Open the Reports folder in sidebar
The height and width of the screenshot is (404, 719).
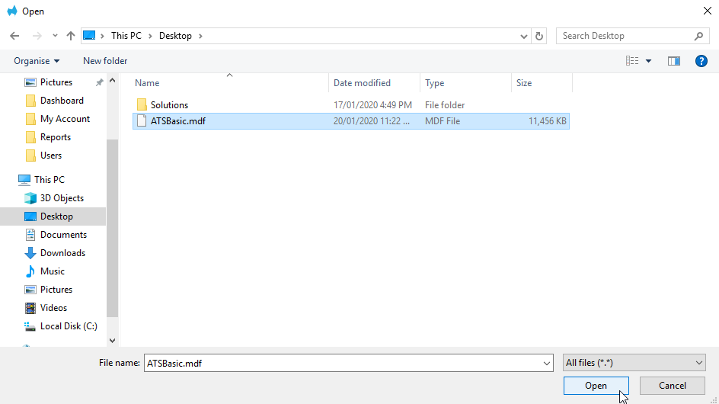pyautogui.click(x=56, y=137)
